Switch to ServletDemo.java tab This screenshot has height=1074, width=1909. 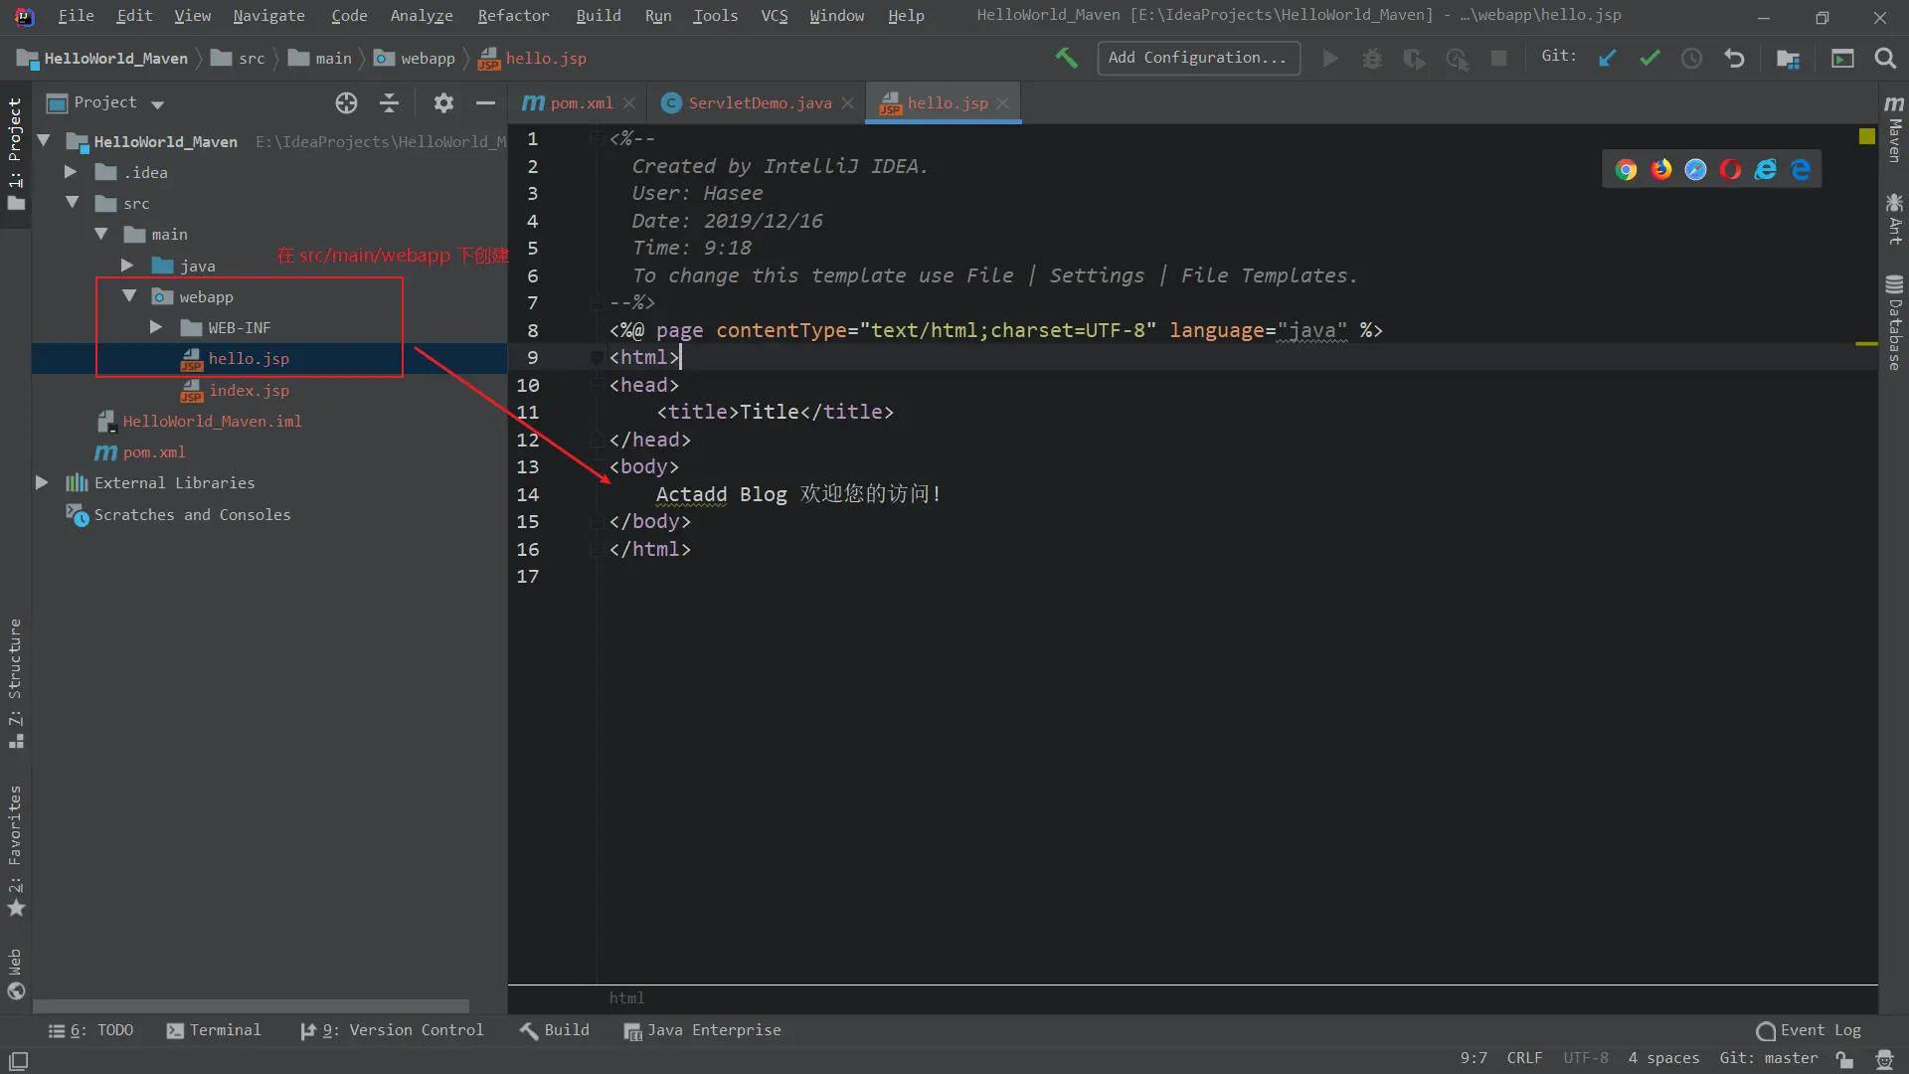click(759, 102)
